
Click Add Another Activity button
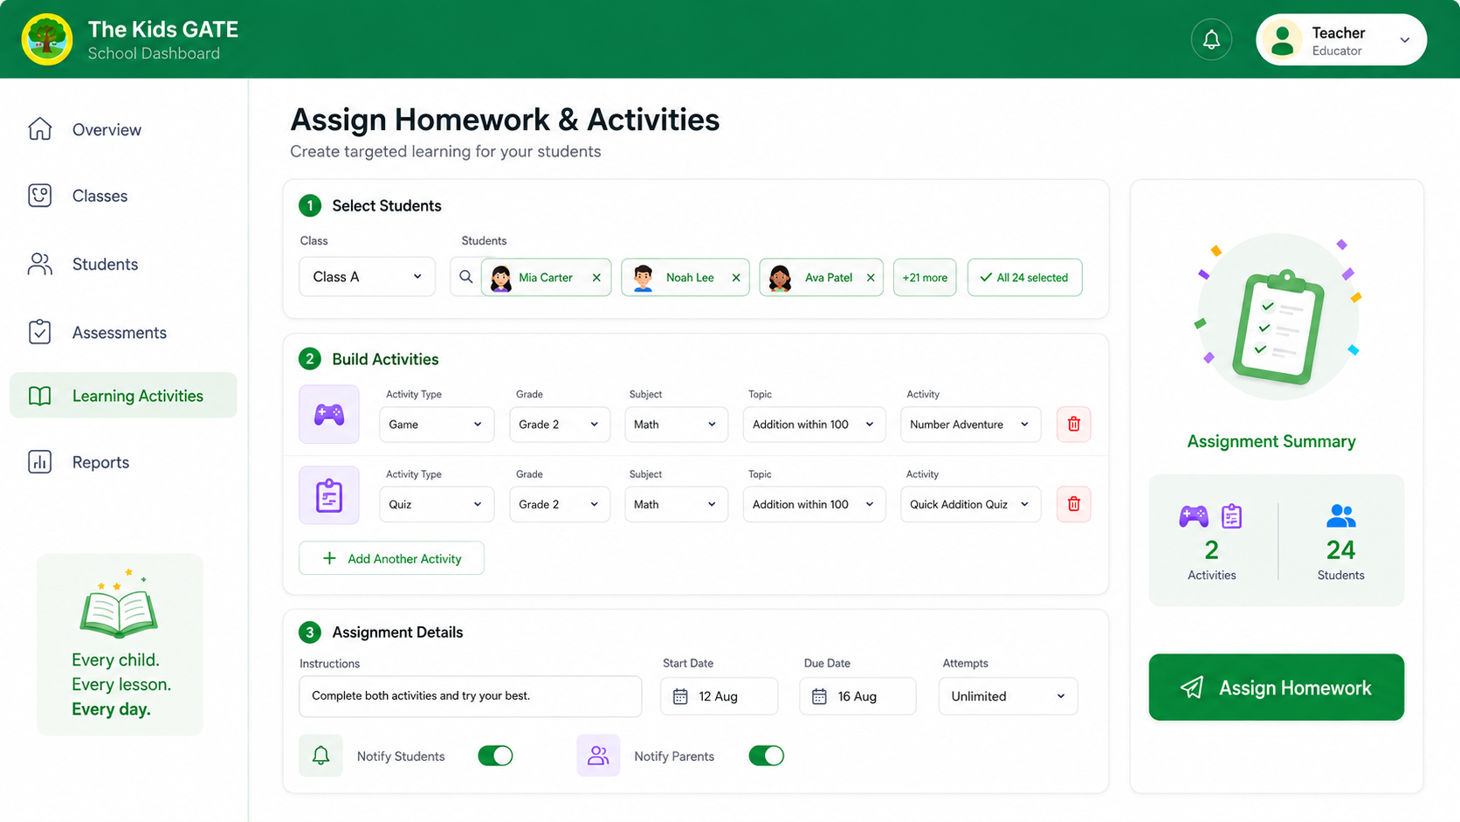click(x=391, y=558)
